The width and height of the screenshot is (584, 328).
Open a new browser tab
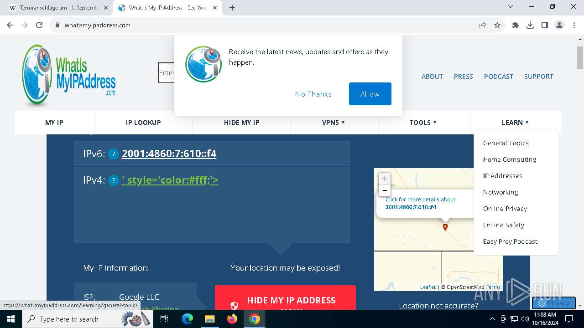232,8
